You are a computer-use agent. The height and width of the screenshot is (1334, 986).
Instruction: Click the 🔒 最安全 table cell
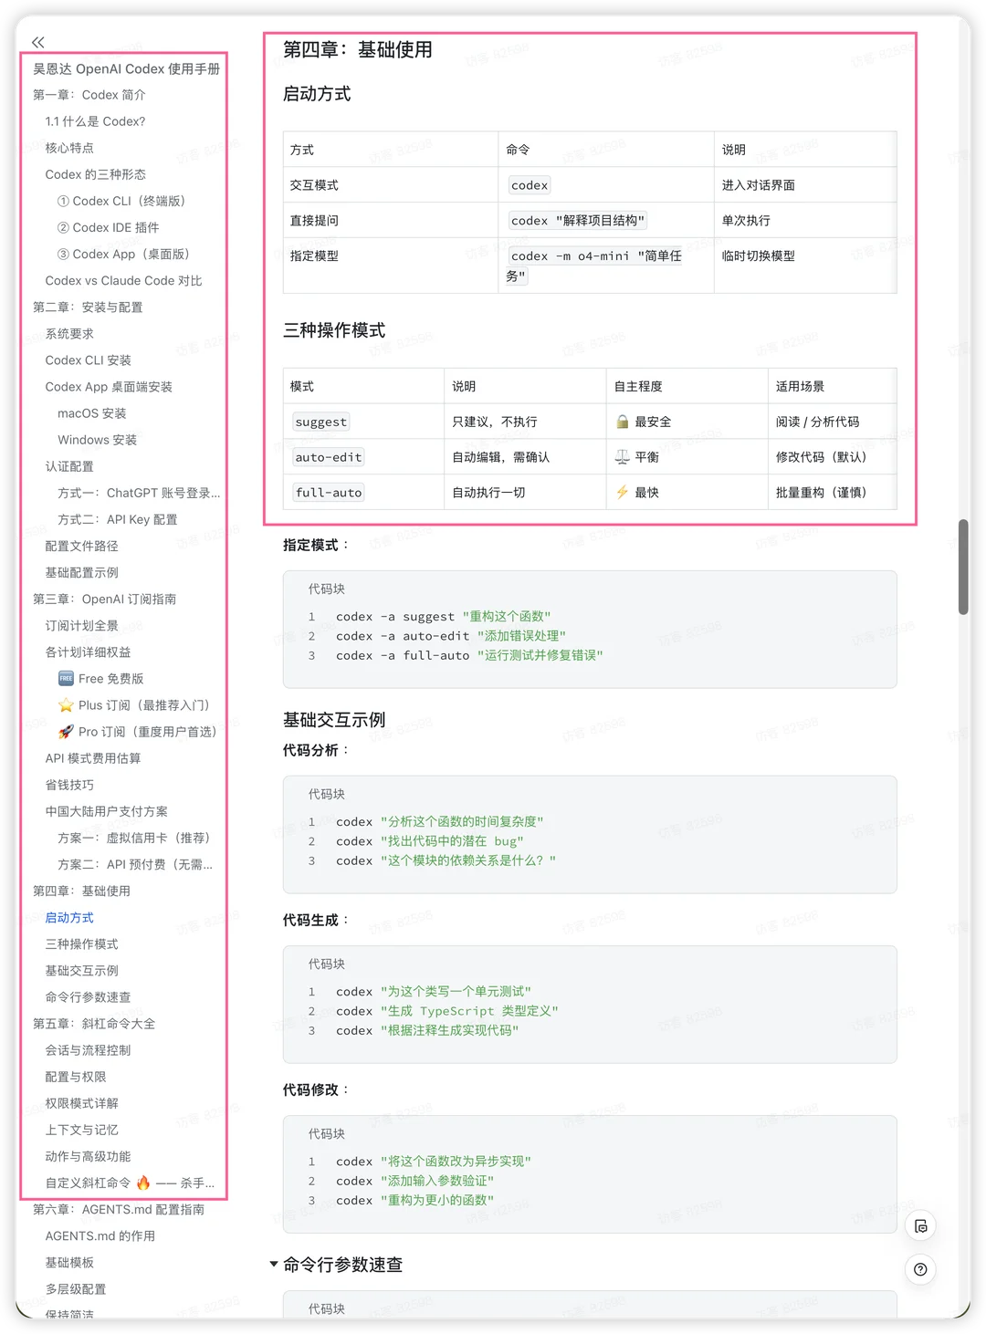[x=687, y=422]
